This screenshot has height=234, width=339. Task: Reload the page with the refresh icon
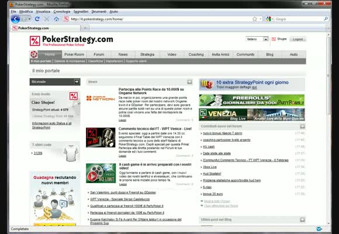[x=37, y=19]
